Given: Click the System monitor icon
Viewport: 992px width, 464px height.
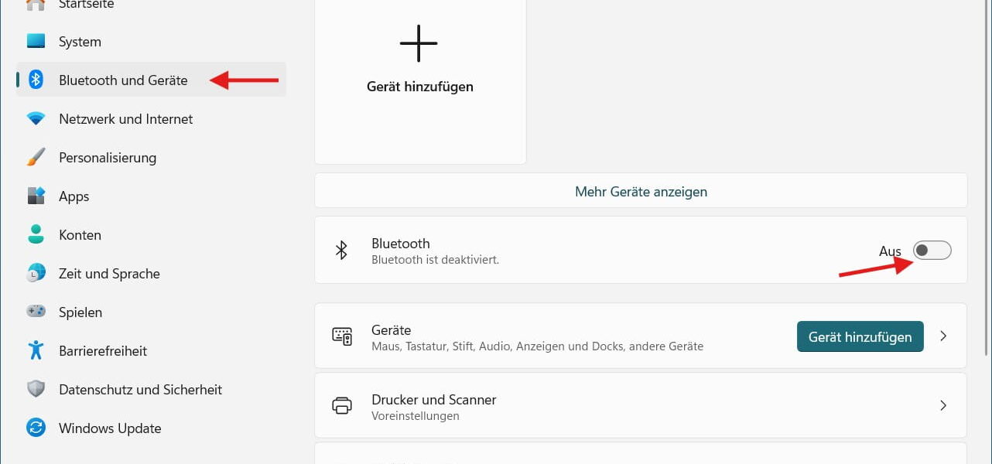Looking at the screenshot, I should pos(36,41).
